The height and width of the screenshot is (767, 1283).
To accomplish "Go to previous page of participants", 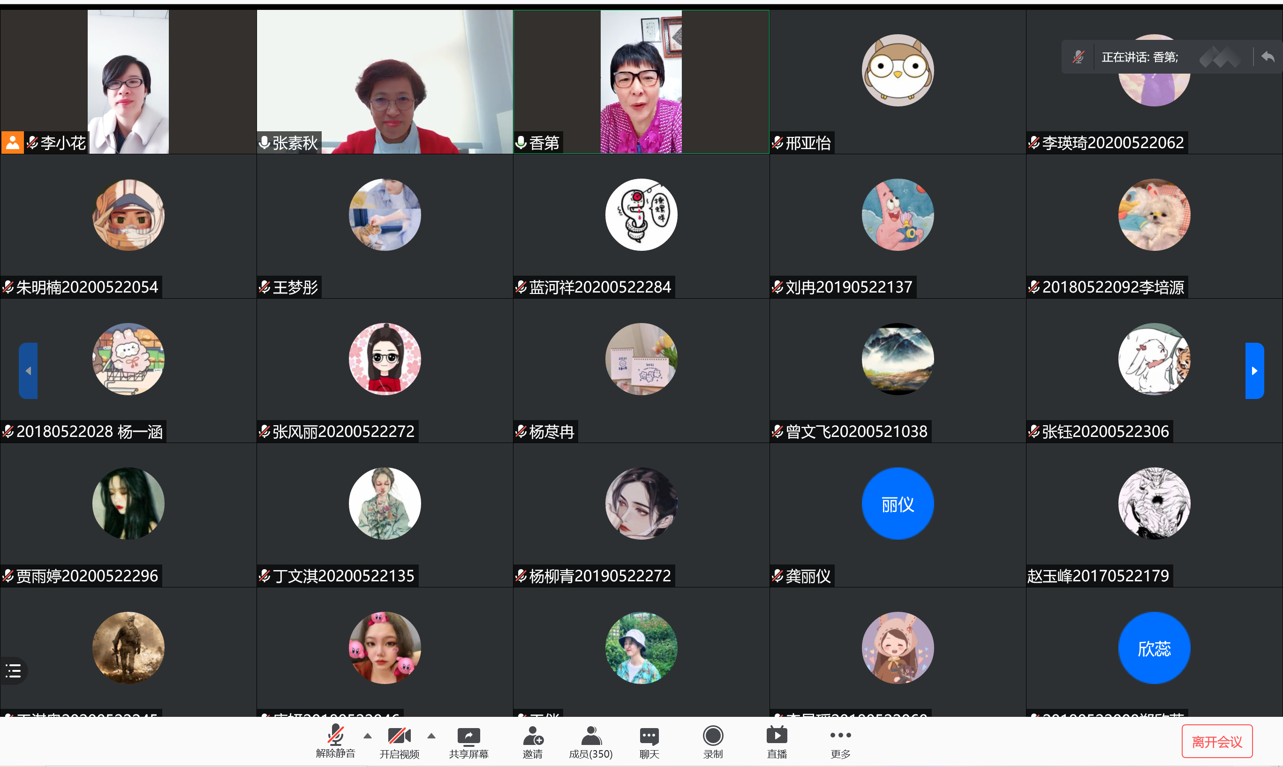I will click(29, 370).
